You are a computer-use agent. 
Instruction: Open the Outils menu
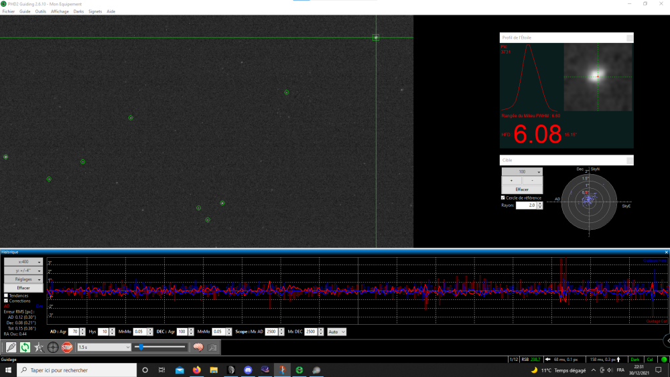click(41, 11)
